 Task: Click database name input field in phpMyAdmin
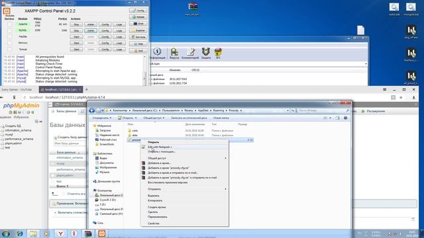click(x=70, y=143)
